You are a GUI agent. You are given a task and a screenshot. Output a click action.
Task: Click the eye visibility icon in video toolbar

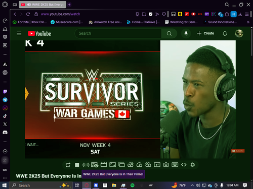(95, 165)
